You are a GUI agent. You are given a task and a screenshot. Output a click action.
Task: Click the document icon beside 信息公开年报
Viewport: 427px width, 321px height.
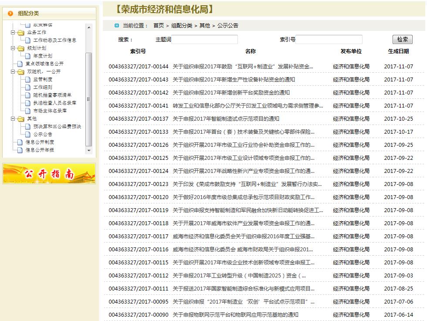(x=20, y=150)
